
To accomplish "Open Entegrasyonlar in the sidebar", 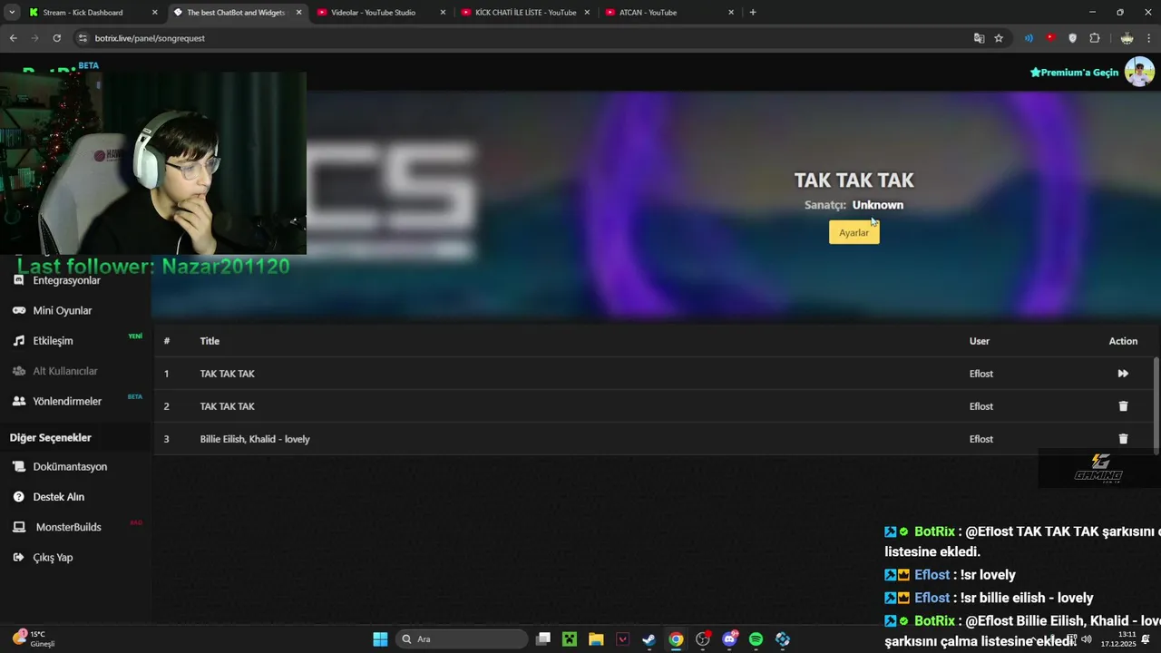I will point(66,280).
